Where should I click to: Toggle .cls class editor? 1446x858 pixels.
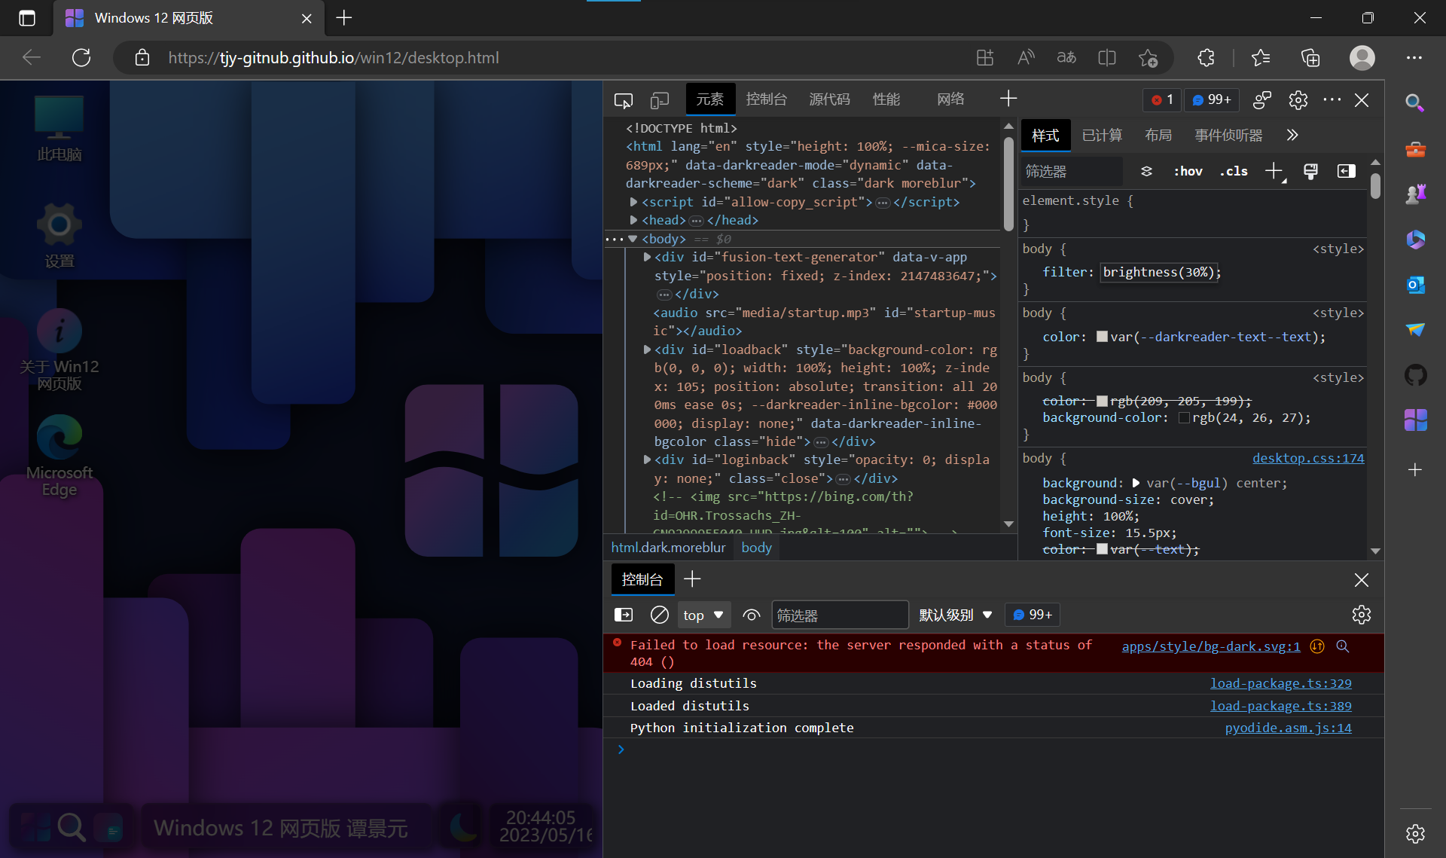click(1234, 171)
